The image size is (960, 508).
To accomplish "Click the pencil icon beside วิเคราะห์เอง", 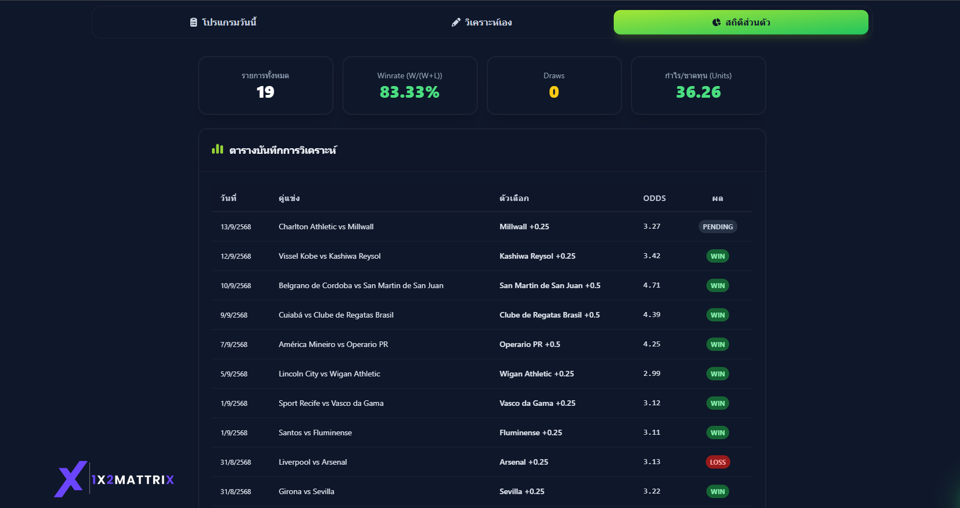I will coord(456,22).
